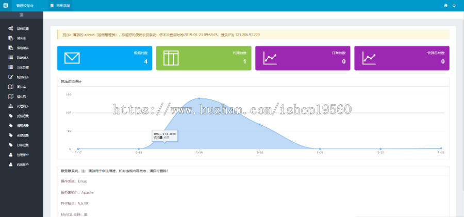Click the map icon beside 图片库
Screen dimensions: 464x217
[11, 87]
